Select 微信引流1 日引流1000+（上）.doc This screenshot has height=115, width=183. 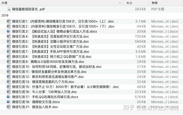point(63,21)
